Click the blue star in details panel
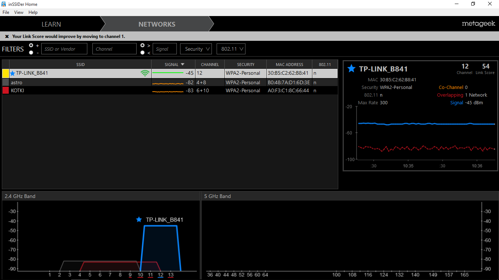 coord(351,69)
